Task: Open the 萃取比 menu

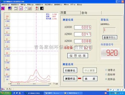Action: tap(30, 4)
